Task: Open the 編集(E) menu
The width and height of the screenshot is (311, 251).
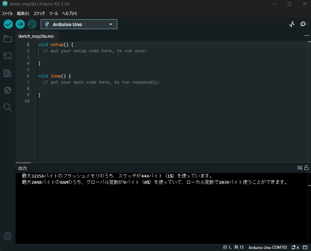Action: 23,14
